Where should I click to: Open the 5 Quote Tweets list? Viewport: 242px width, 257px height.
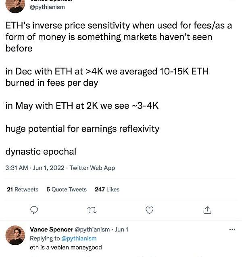point(67,189)
